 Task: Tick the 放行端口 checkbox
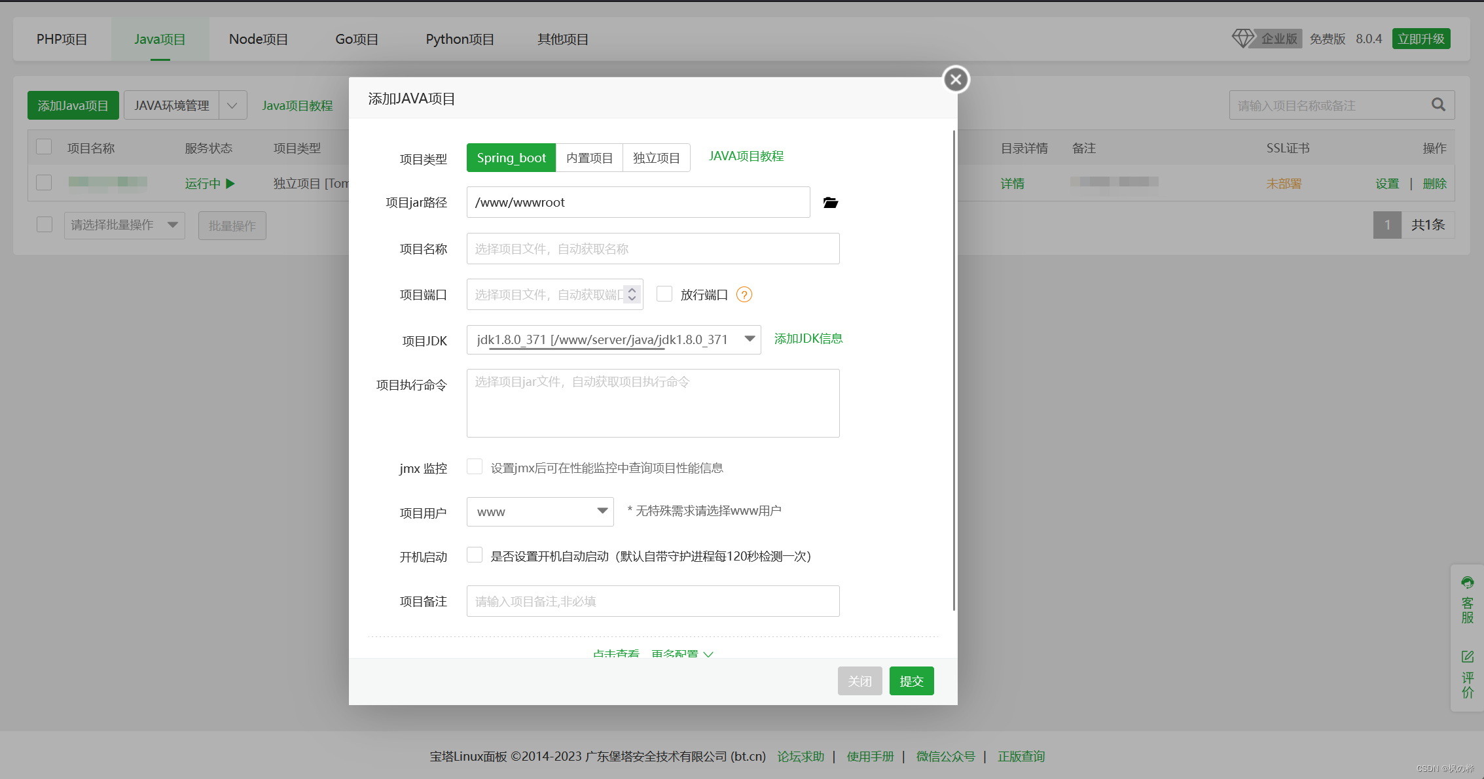(664, 294)
